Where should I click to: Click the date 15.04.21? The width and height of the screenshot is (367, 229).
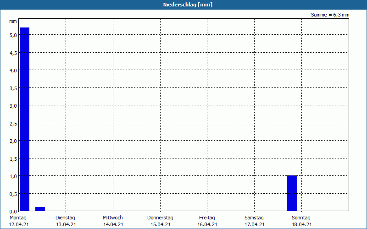coord(160,224)
